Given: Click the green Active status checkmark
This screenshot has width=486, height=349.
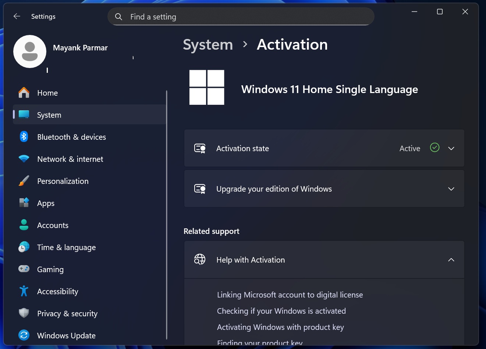Looking at the screenshot, I should click(x=434, y=147).
